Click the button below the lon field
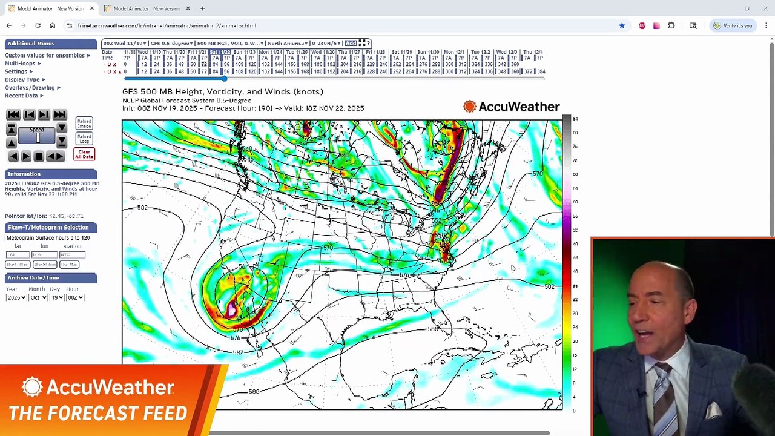The width and height of the screenshot is (775, 436). pos(45,265)
